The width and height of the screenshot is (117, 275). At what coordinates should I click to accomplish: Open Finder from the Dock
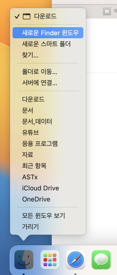(x=24, y=260)
